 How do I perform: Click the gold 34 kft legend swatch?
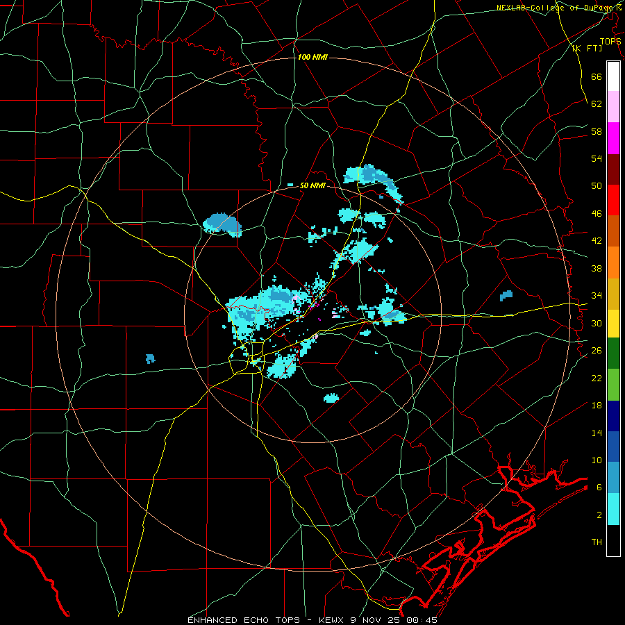point(613,294)
